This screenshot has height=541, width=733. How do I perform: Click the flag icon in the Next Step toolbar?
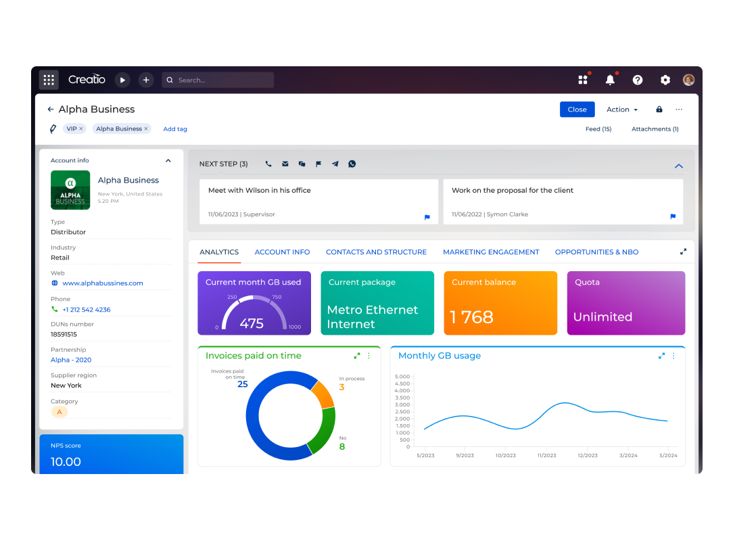click(318, 164)
